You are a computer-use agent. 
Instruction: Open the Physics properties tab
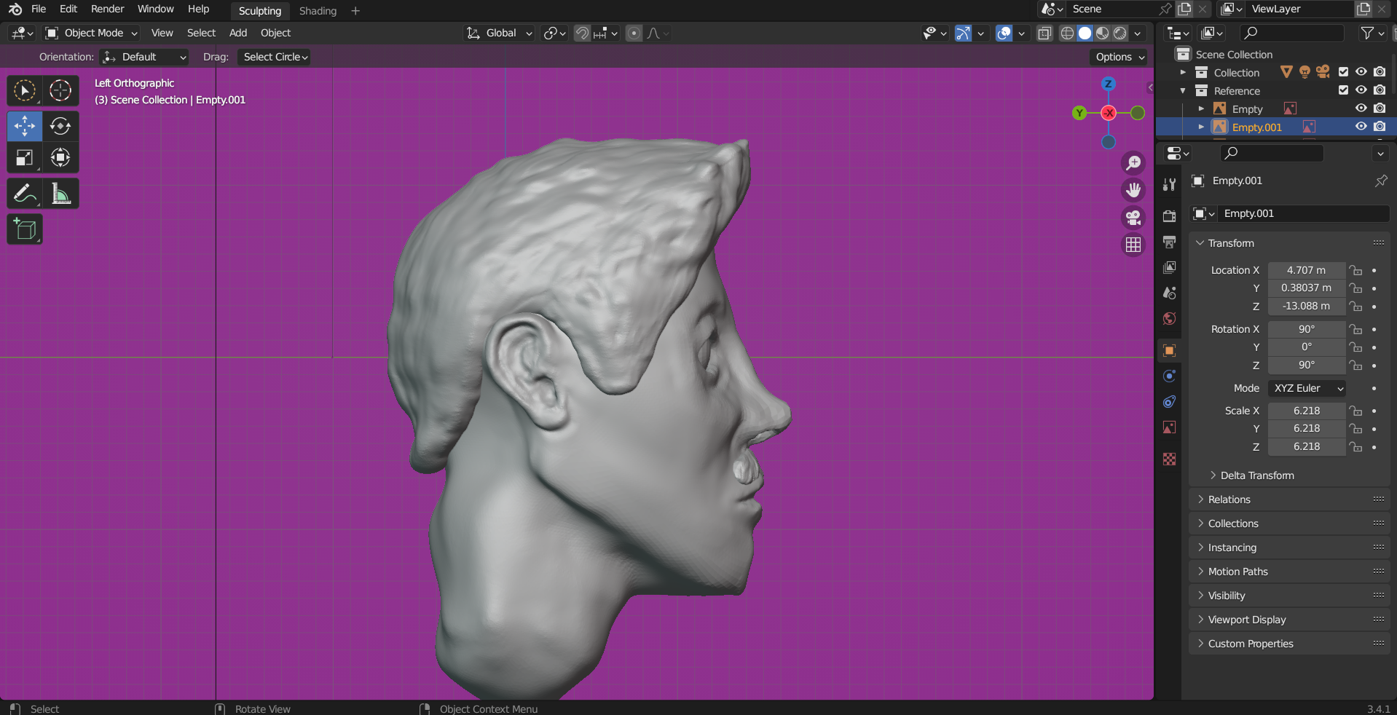(x=1169, y=376)
